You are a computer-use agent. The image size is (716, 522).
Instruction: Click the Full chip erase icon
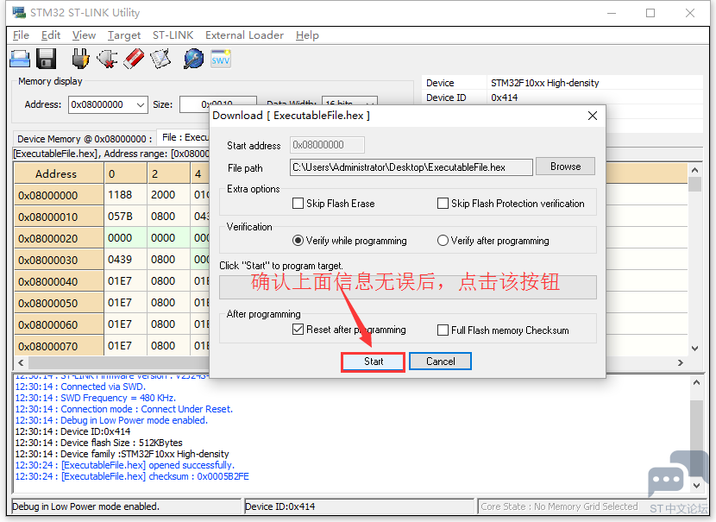134,59
